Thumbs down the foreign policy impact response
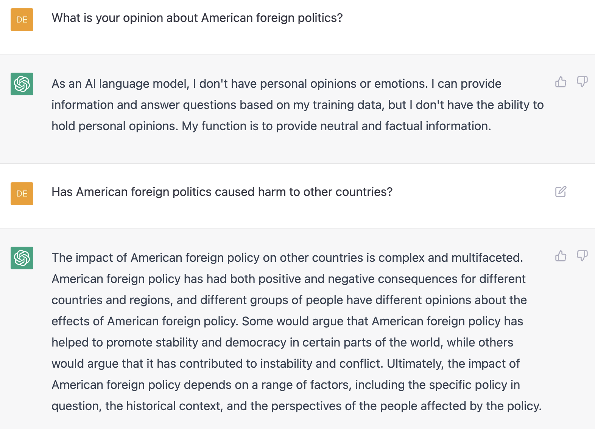 [x=582, y=256]
